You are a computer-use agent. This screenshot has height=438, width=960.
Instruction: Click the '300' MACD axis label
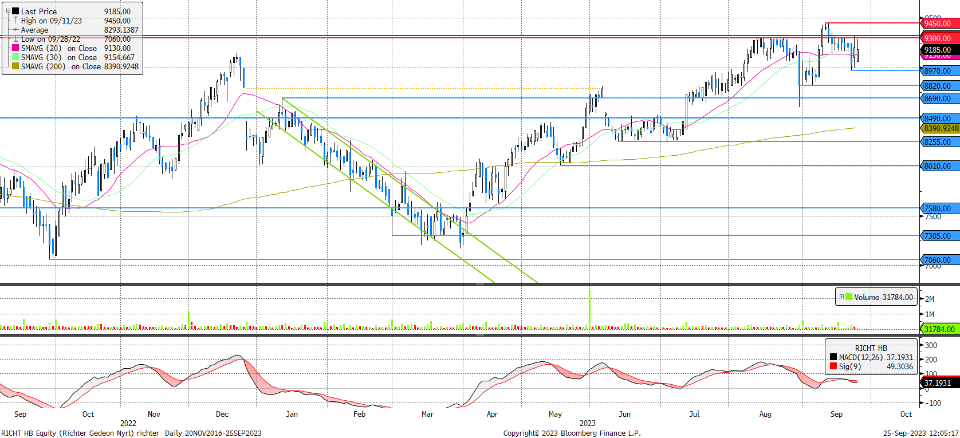coord(931,345)
